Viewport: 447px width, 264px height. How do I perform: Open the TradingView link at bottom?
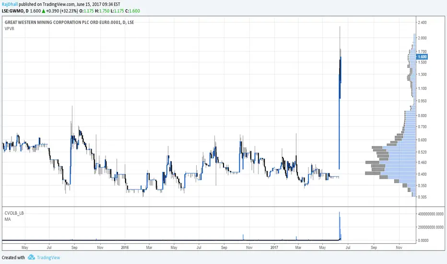point(48,257)
